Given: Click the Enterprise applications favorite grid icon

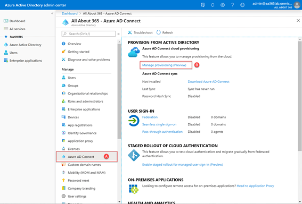Looking at the screenshot, I should click(6, 61).
